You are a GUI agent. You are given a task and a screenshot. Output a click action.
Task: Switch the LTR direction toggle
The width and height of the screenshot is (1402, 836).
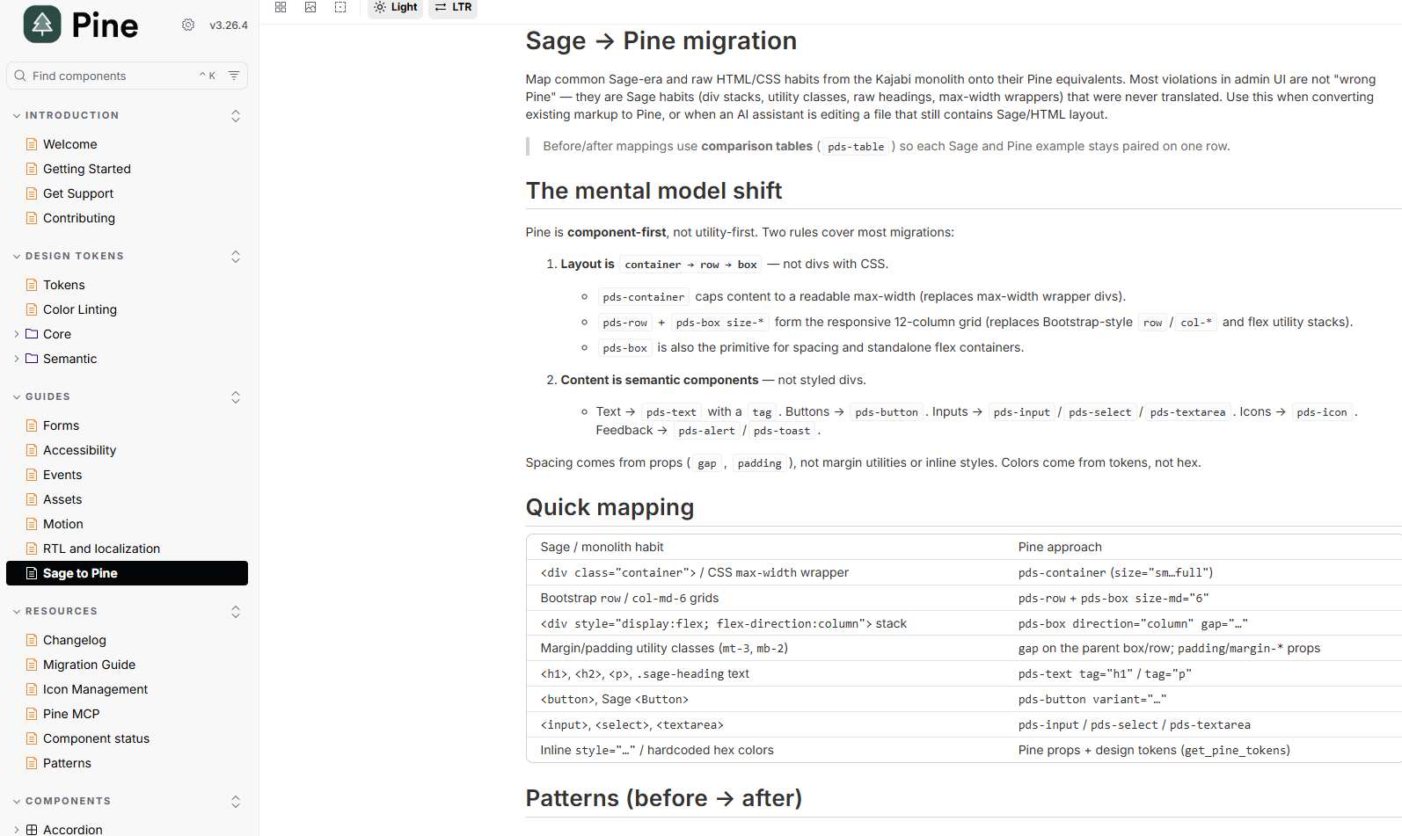453,7
